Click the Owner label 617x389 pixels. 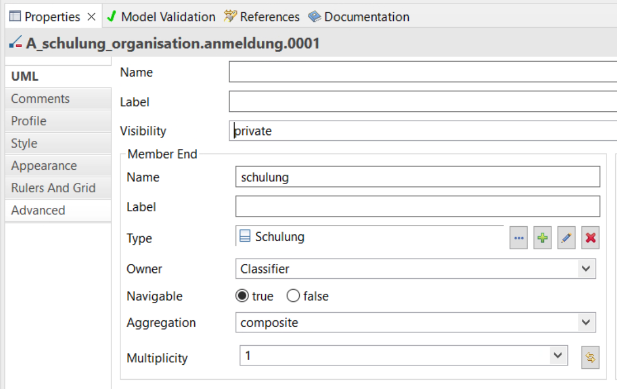click(144, 269)
